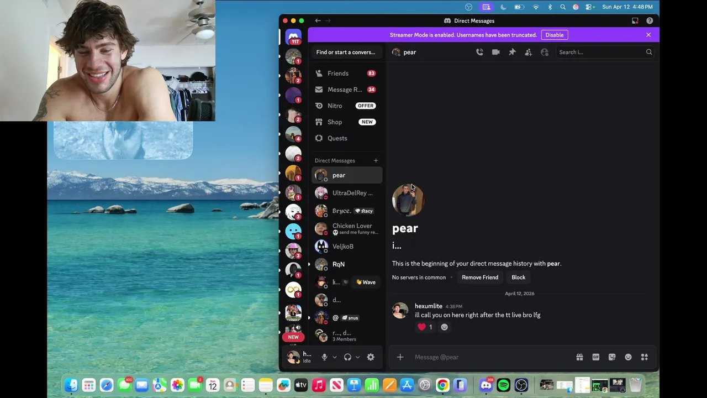Run the search magnifier in the search box
The width and height of the screenshot is (707, 398).
(x=649, y=52)
